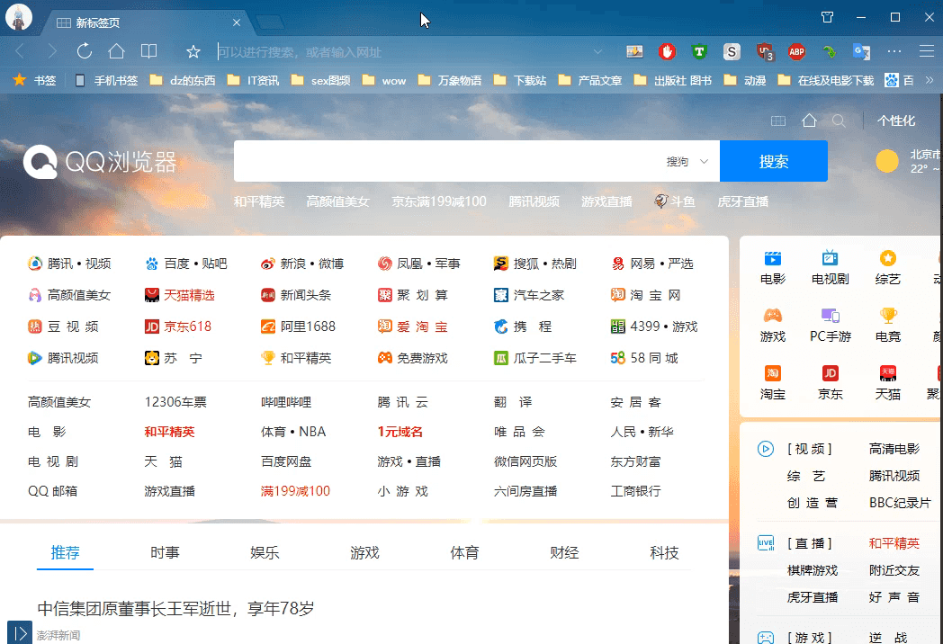The height and width of the screenshot is (644, 943).
Task: Open the IT资讯 bookmark folder
Action: click(x=253, y=80)
